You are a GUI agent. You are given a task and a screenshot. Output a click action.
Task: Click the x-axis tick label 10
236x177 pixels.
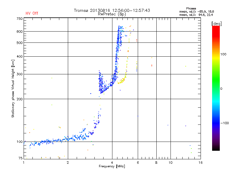171,163
